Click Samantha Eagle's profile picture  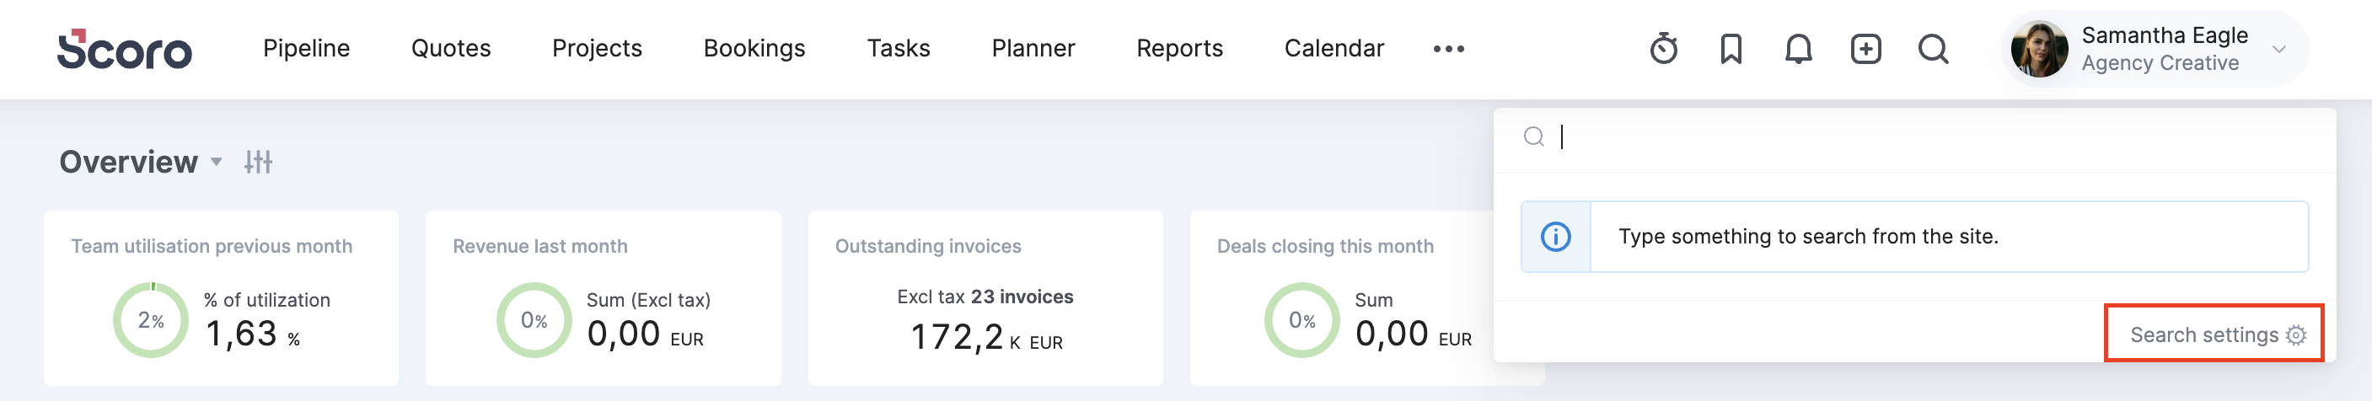click(2039, 49)
